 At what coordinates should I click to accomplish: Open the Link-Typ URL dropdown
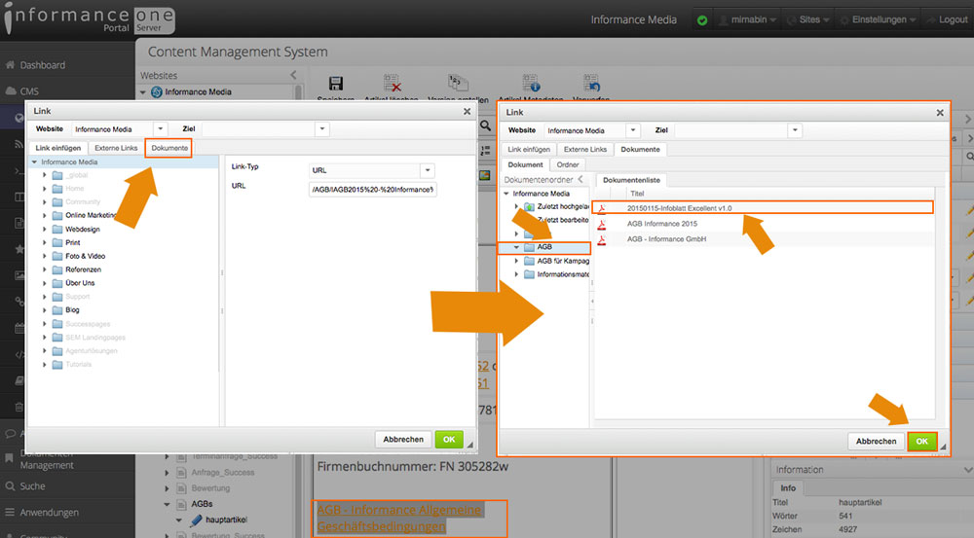pyautogui.click(x=428, y=170)
